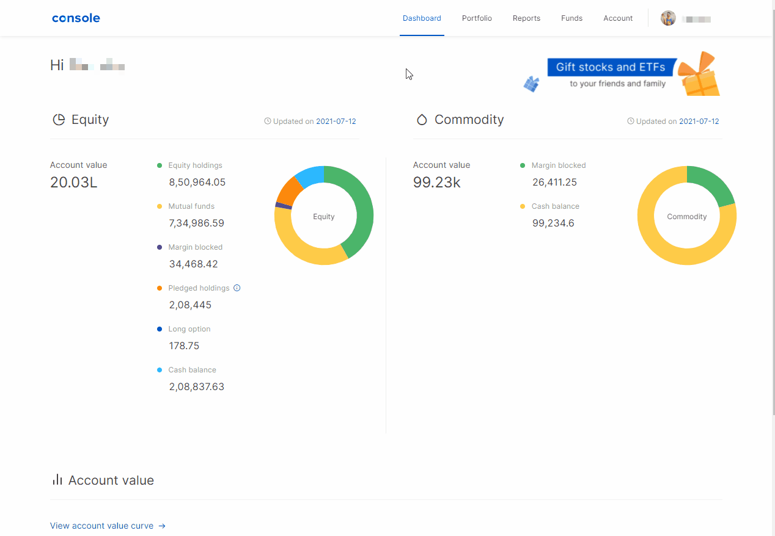Toggle the Mutual funds legend entry
775x536 pixels.
(x=191, y=206)
